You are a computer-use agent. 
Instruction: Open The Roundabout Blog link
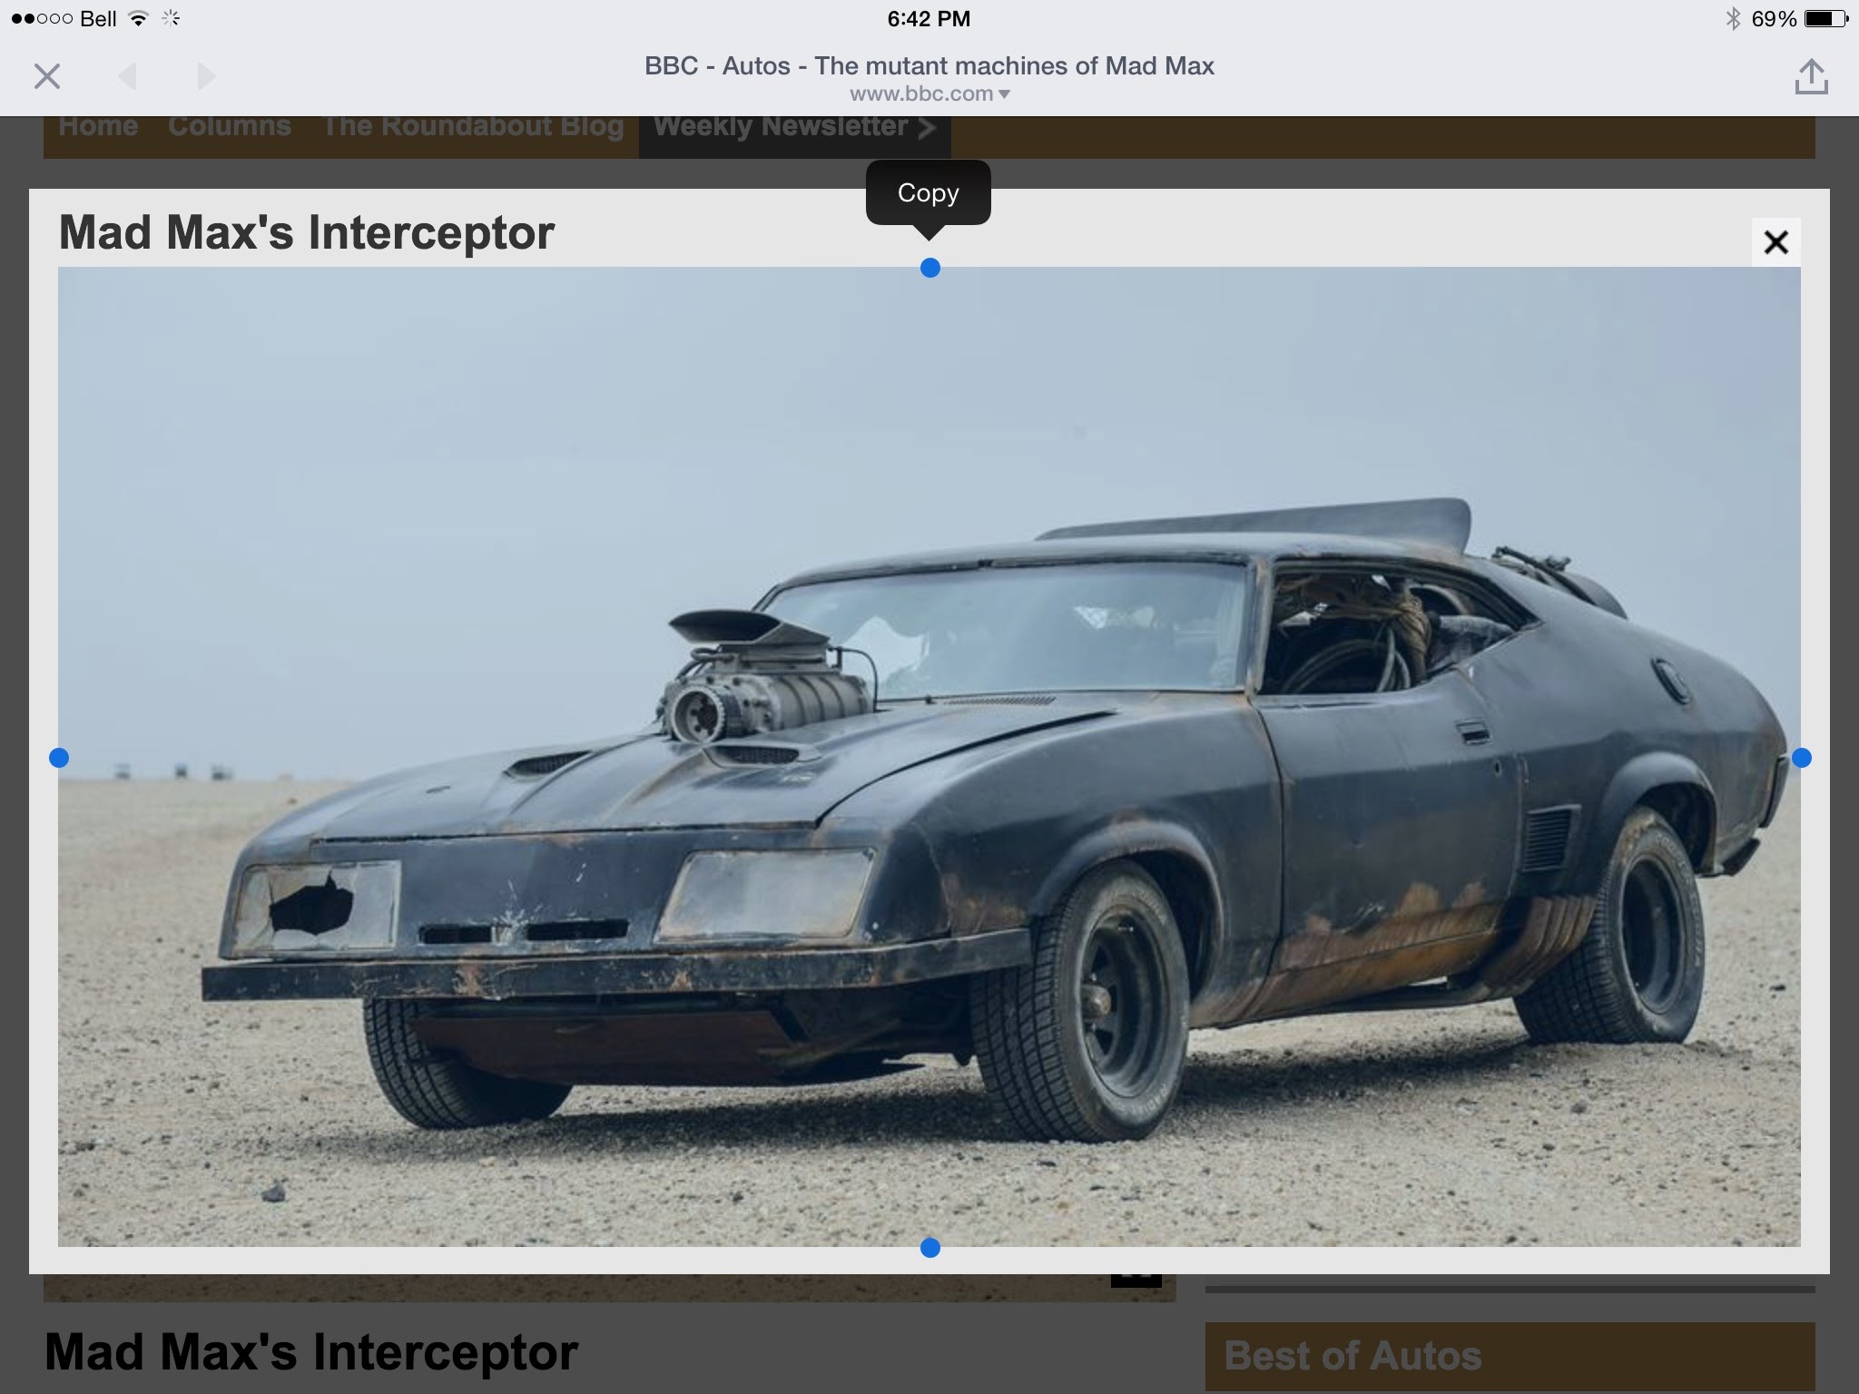tap(473, 126)
